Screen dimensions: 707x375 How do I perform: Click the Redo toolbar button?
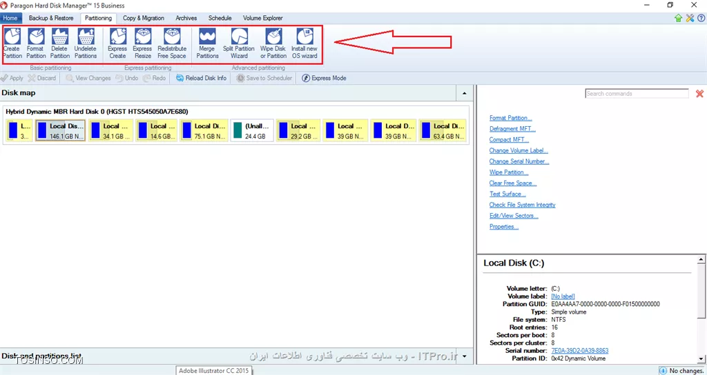point(155,78)
